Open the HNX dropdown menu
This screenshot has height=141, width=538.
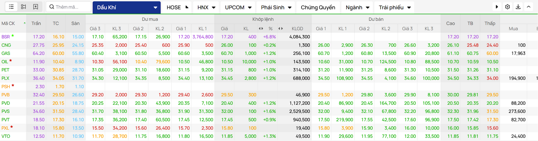(x=206, y=8)
